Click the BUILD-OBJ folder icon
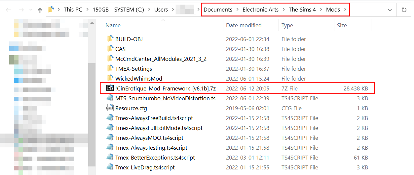The image size is (414, 175). 110,39
